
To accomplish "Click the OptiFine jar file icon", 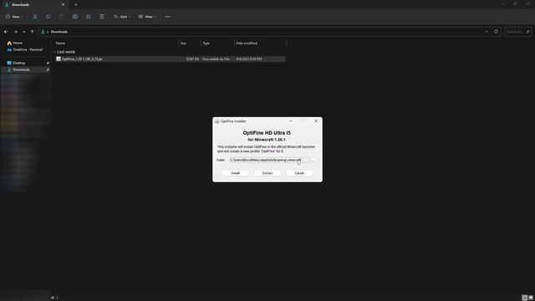I will coord(59,59).
